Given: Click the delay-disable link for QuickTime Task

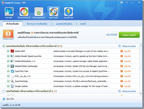Looking at the screenshot, I should click(127, 71).
